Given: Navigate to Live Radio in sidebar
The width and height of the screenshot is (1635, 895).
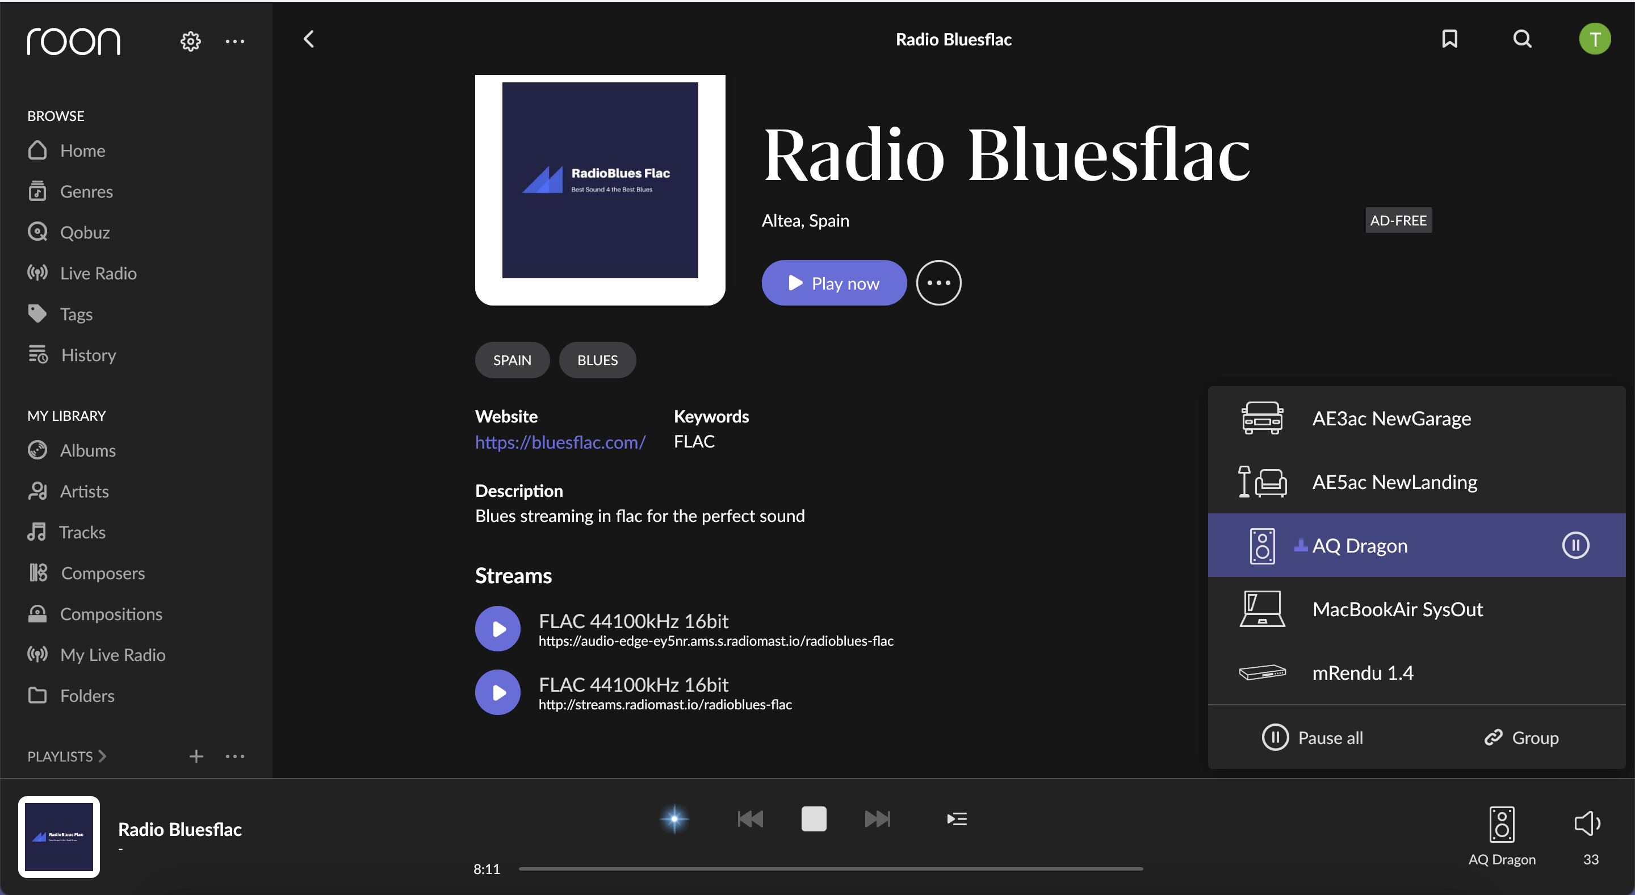Looking at the screenshot, I should click(x=98, y=273).
